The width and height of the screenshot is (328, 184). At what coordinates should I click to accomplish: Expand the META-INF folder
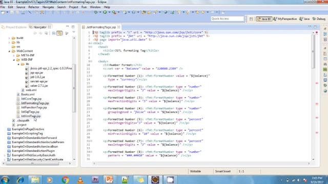(x=14, y=56)
